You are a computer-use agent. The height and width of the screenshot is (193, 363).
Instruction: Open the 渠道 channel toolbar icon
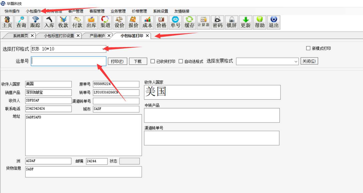coord(105,22)
